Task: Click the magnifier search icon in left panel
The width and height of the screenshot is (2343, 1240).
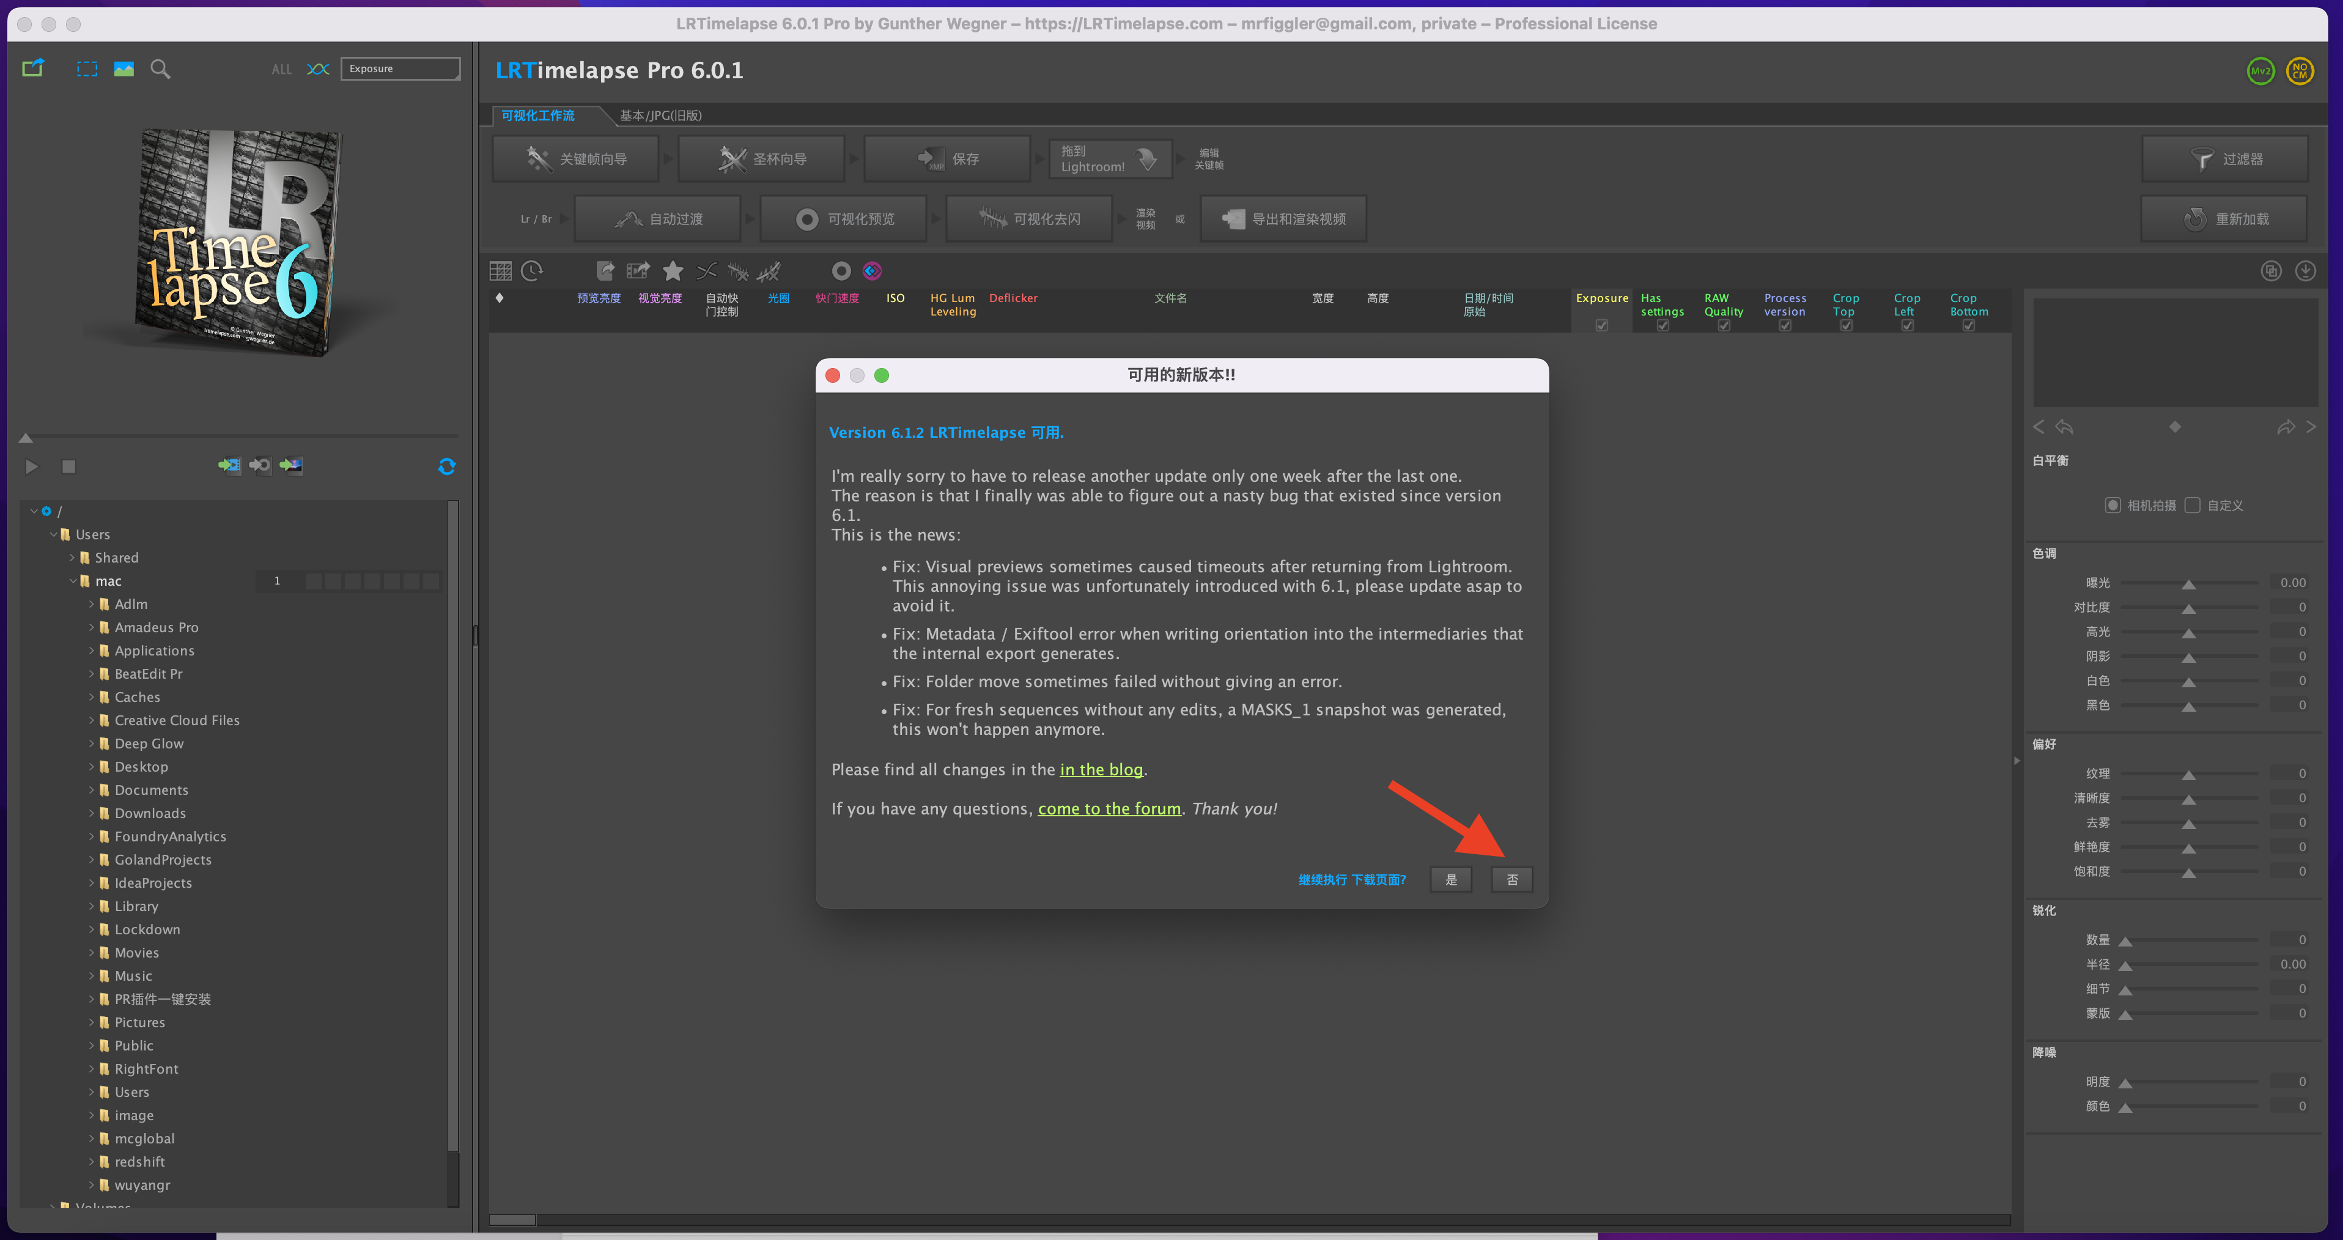Action: click(160, 68)
